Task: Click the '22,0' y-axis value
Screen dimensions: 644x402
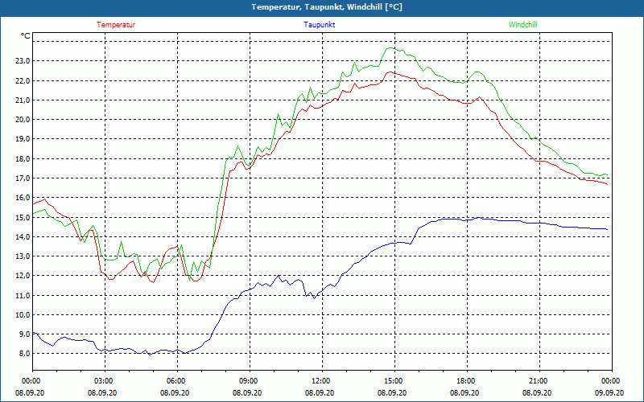Action: click(23, 81)
